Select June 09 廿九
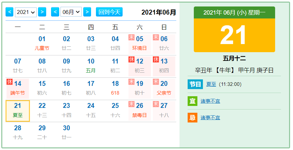 click(x=66, y=66)
